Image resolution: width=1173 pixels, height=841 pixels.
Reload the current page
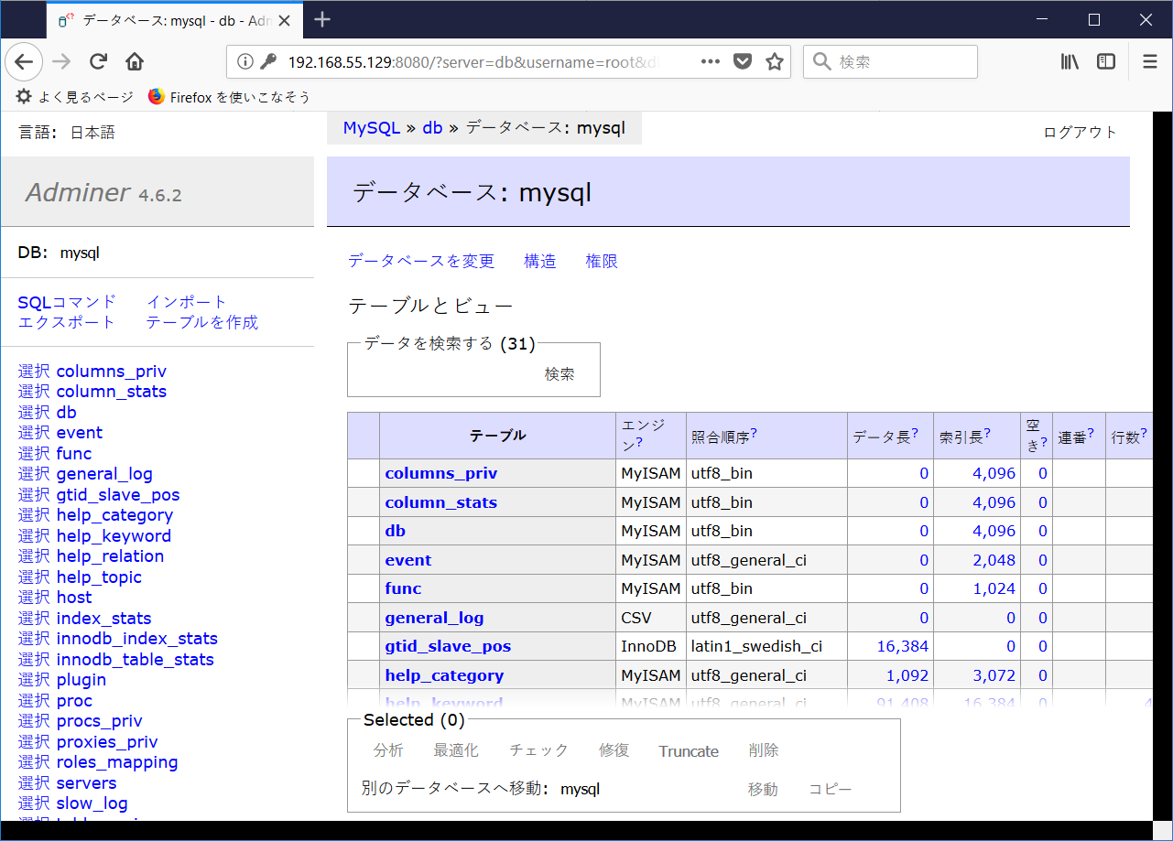(x=98, y=61)
